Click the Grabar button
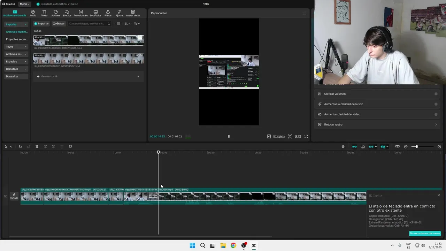The image size is (446, 251). click(x=59, y=24)
